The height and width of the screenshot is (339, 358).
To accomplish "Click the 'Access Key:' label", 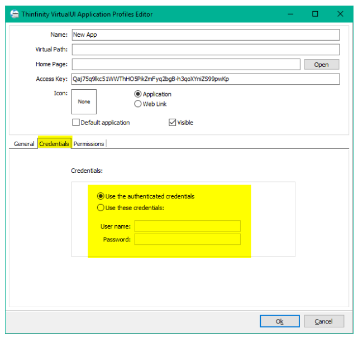I will [52, 79].
